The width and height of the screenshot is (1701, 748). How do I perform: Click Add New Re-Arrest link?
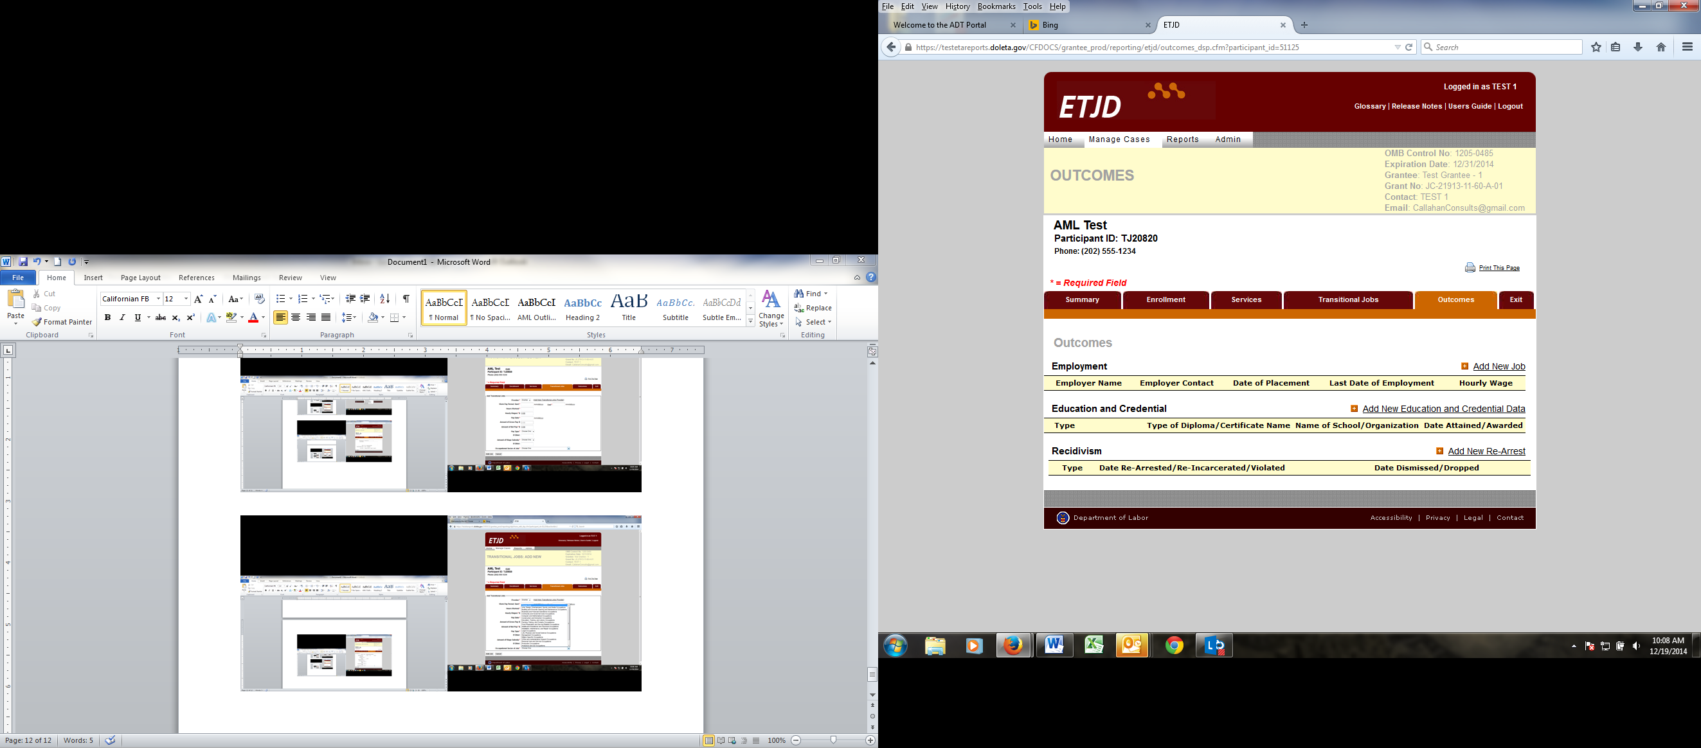[x=1486, y=451]
